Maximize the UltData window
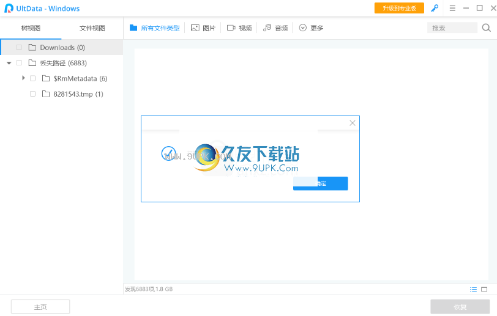This screenshot has width=497, height=316. (x=480, y=8)
